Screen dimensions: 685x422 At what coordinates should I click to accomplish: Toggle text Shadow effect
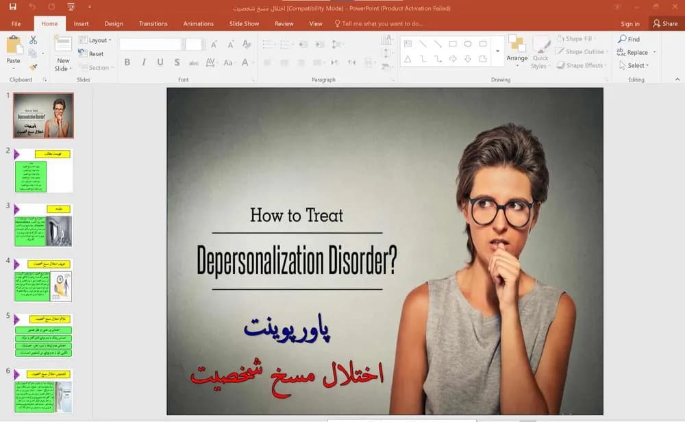point(177,62)
